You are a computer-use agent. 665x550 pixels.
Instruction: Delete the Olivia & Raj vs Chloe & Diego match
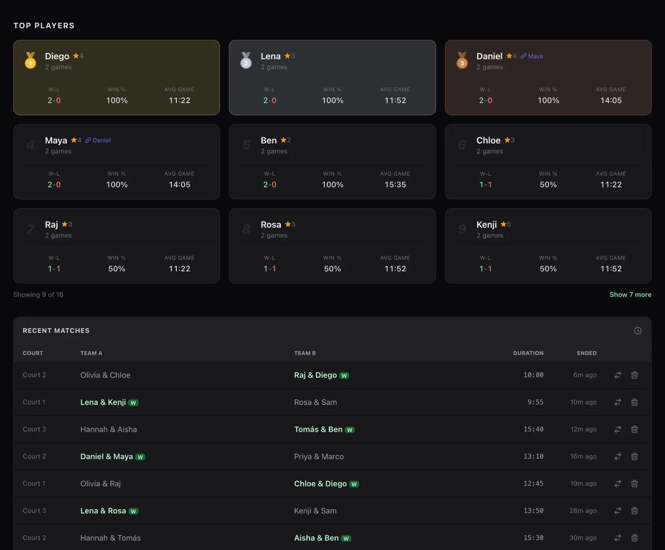(634, 484)
